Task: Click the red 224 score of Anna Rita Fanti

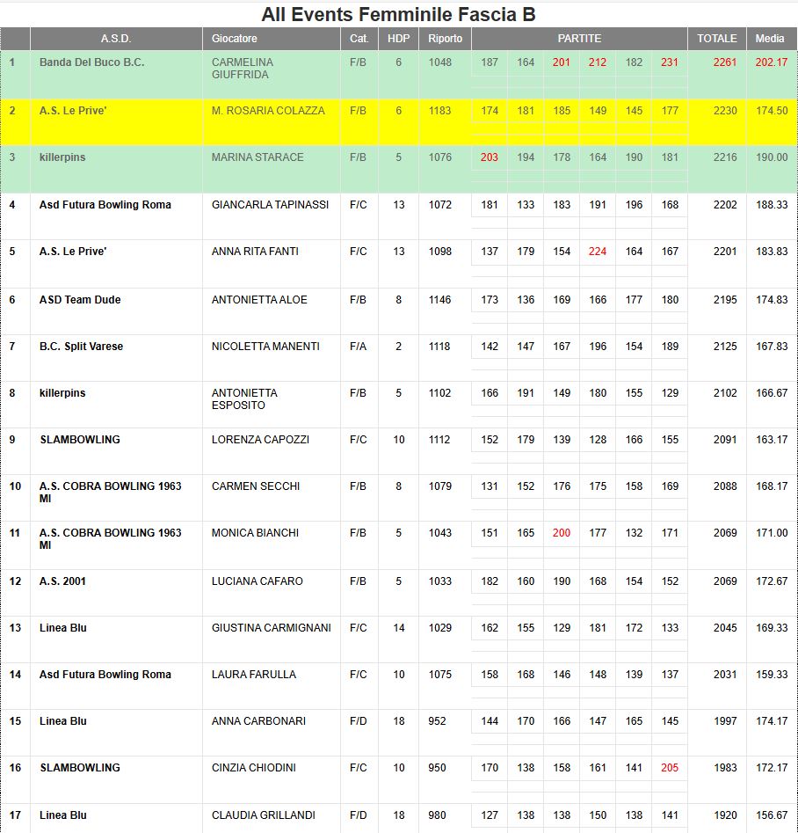Action: tap(598, 252)
